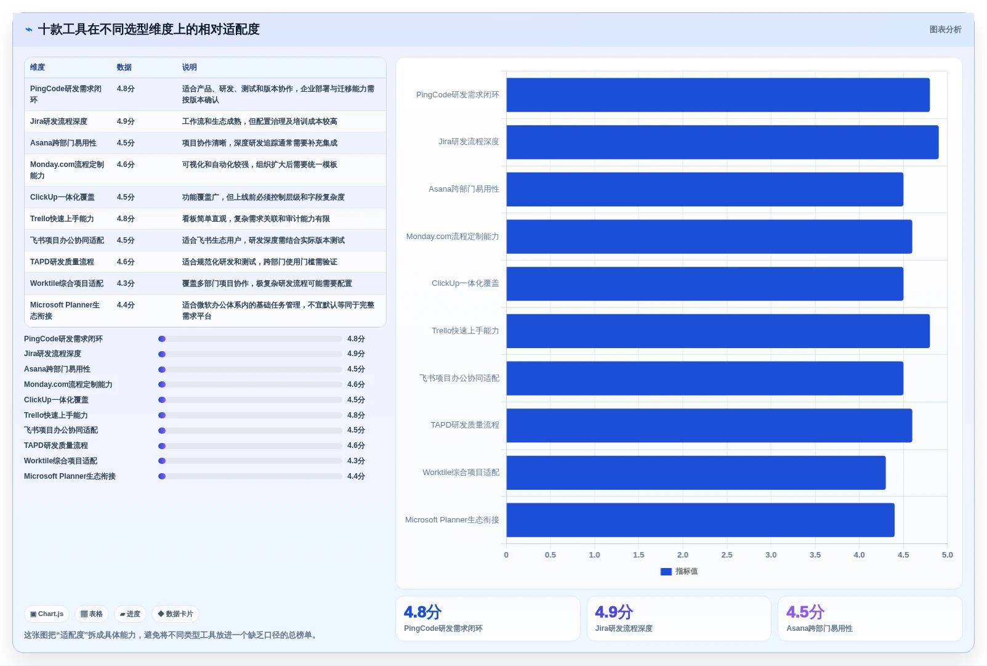Click table description 覆盖多部门项目协作

click(x=267, y=284)
